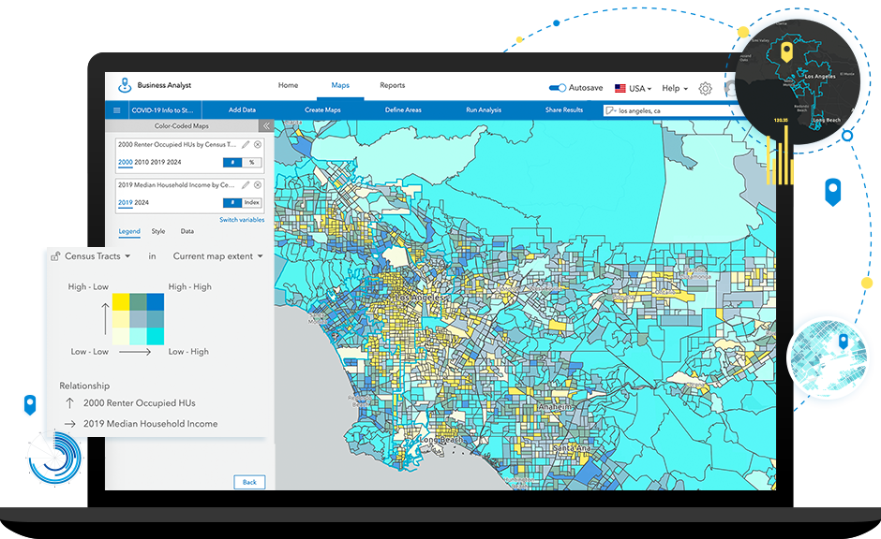Screen dimensions: 881x539
Task: Edit the 2019 Median Household Income variable
Action: coord(246,185)
